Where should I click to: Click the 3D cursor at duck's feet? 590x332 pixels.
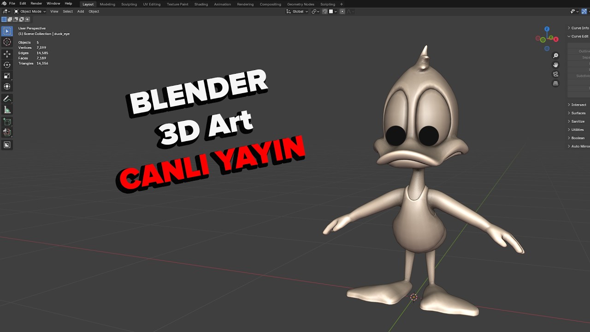coord(414,297)
